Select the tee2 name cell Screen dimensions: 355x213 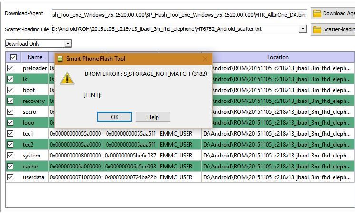point(35,144)
